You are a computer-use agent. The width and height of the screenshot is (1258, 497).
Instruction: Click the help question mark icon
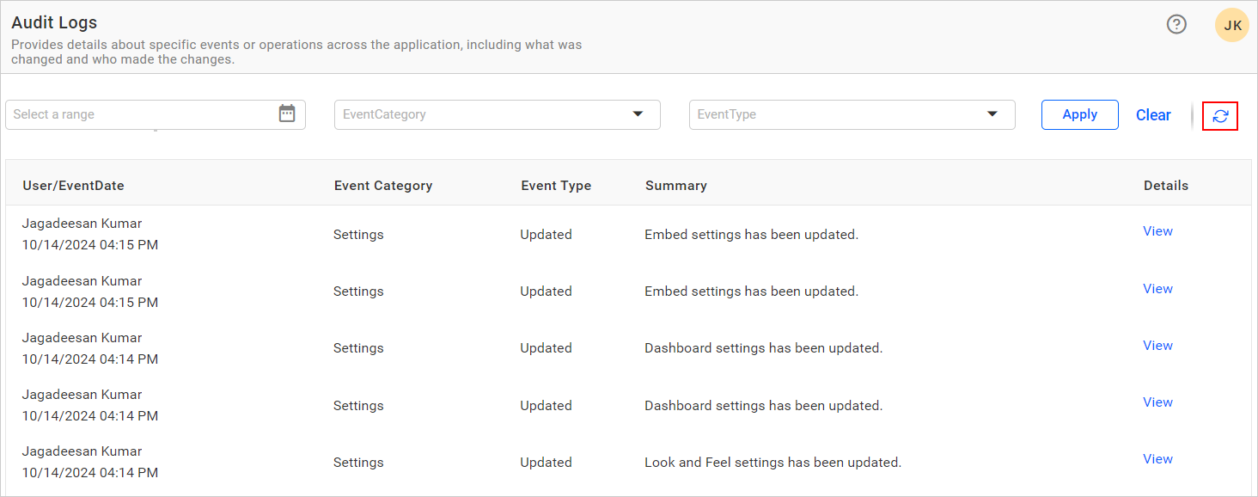click(1176, 24)
